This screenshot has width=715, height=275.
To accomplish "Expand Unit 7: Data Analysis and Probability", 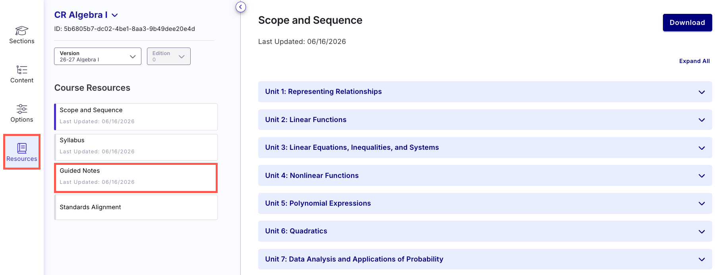I will click(485, 259).
